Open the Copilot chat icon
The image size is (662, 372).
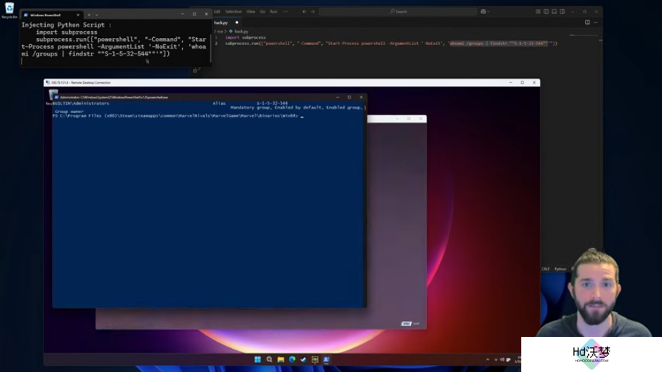click(483, 11)
